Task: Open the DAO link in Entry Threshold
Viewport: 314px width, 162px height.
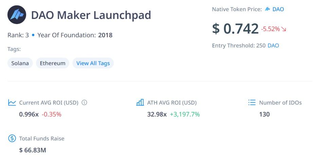Action: click(273, 45)
